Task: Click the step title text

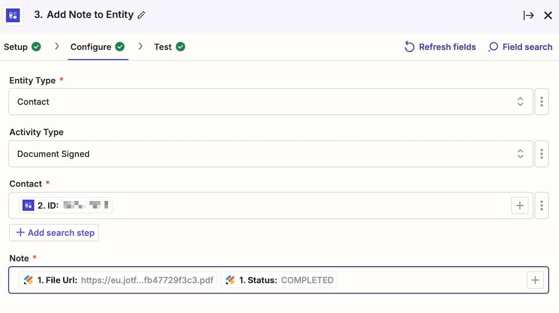Action: click(84, 14)
